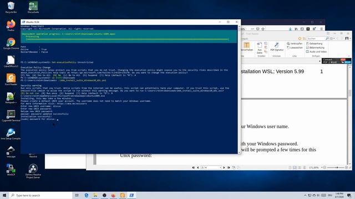This screenshot has height=199, width=355.
Task: Select Foxit facing pages view icon
Action: [300, 167]
